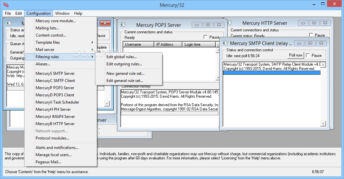Click the Username column header

click(x=139, y=44)
